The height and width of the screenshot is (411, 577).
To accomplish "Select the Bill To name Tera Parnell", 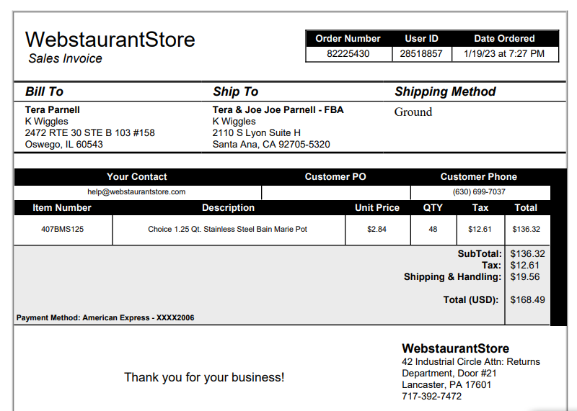I will coord(52,110).
